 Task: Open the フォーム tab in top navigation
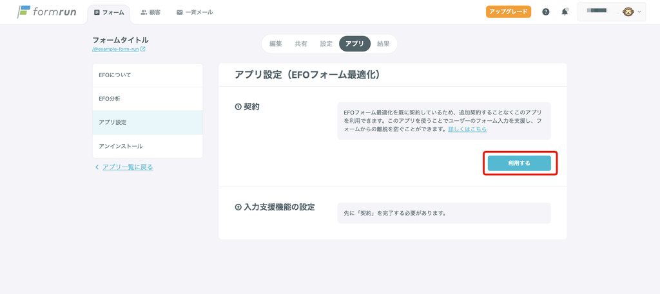point(109,12)
